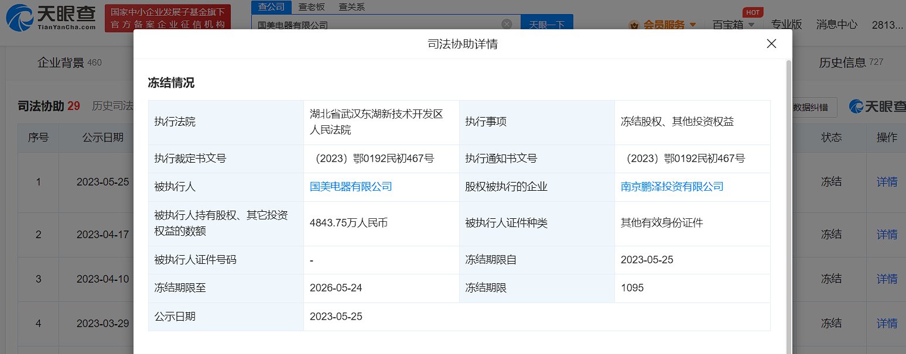Viewport: 906px width, 354px height.
Task: Expand the 百宝箱 dropdown arrow
Action: point(751,25)
